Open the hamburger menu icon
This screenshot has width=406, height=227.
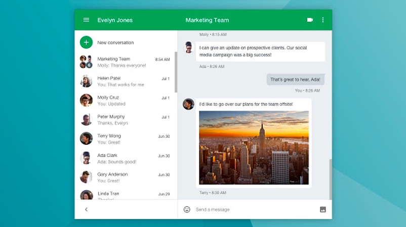tap(86, 20)
